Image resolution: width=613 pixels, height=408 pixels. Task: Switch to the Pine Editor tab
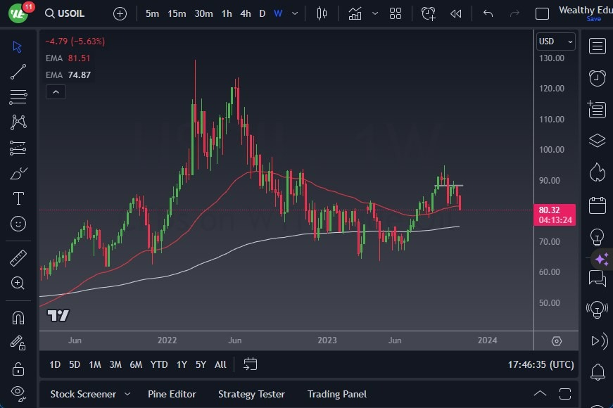[172, 394]
